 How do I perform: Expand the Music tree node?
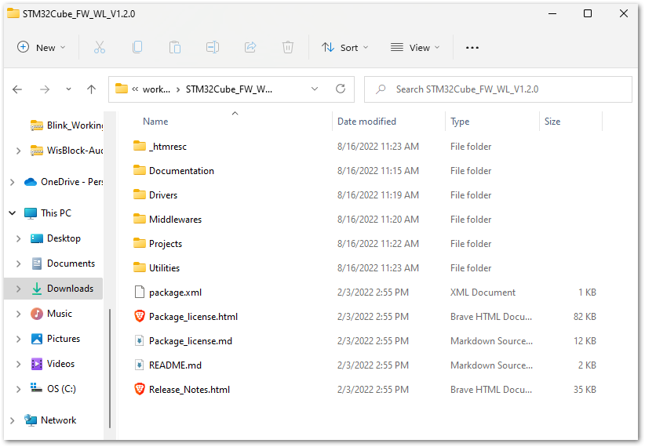(x=19, y=314)
